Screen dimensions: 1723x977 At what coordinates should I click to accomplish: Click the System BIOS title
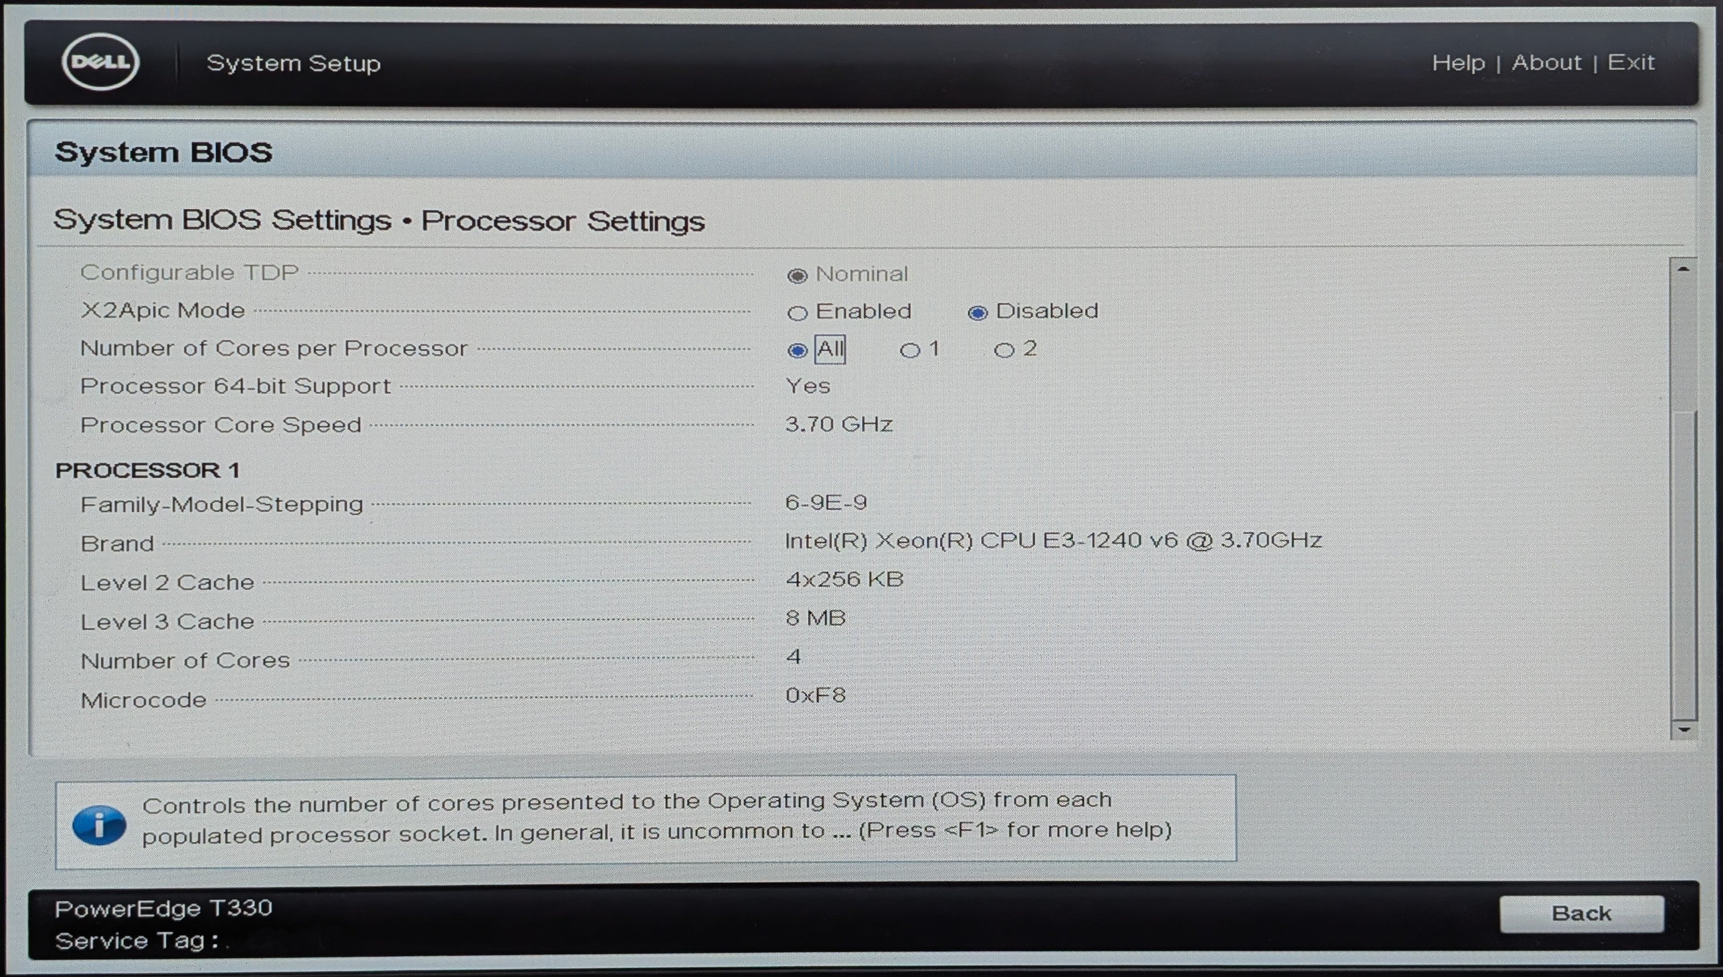pyautogui.click(x=164, y=152)
